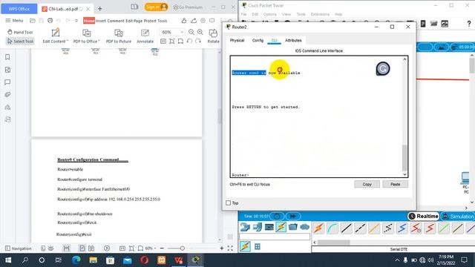Open the WPS print icon
The image size is (475, 267).
50,21
